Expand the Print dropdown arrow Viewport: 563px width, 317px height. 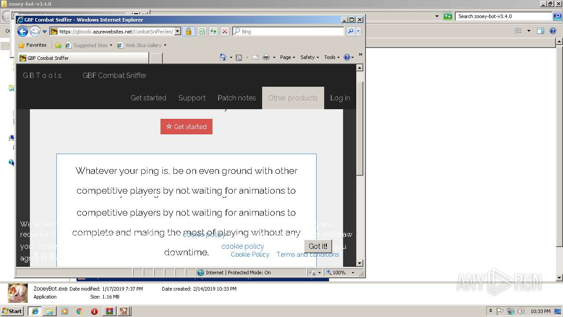[274, 57]
